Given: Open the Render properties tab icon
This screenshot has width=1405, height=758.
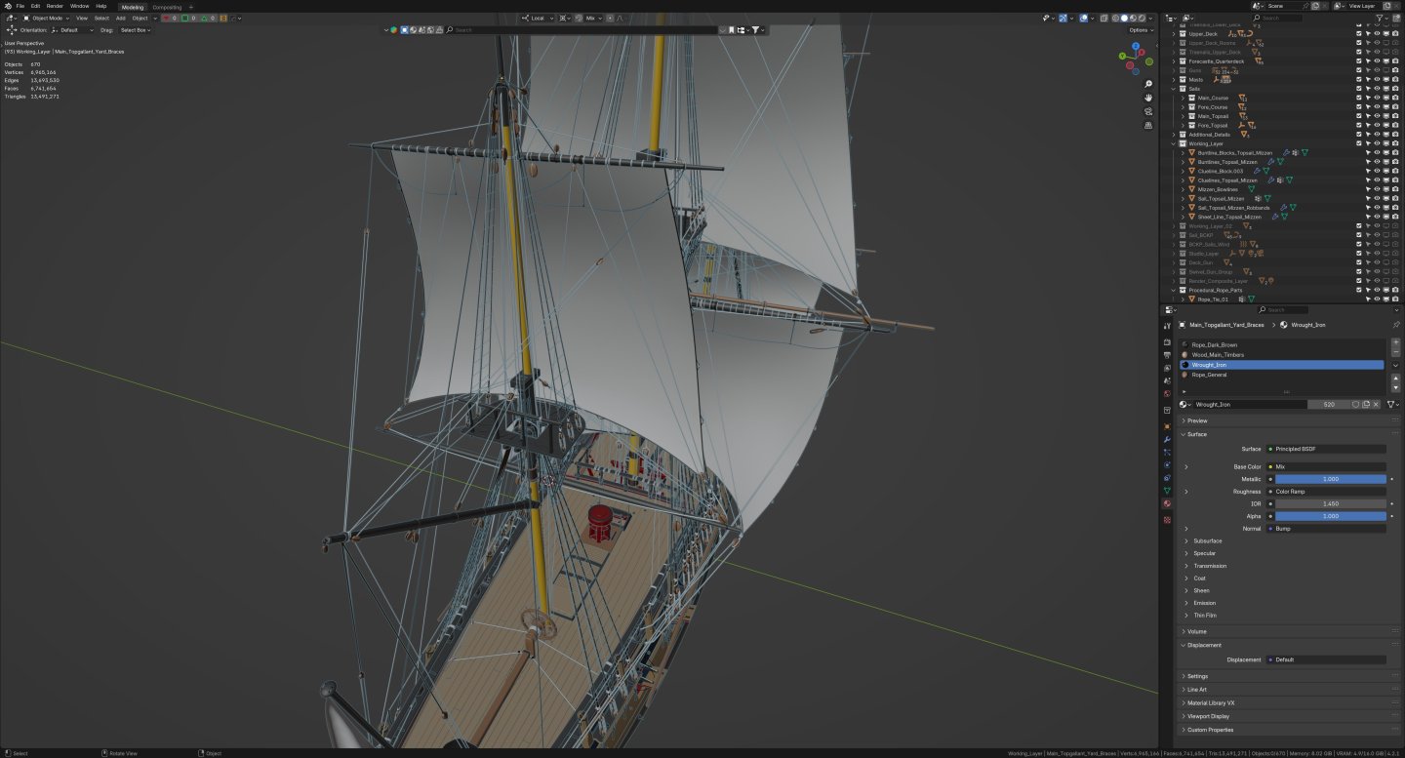Looking at the screenshot, I should [1167, 342].
